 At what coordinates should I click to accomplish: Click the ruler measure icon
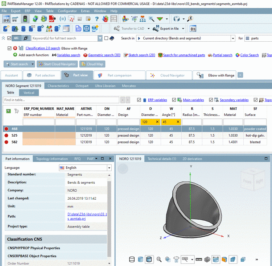[199, 259]
